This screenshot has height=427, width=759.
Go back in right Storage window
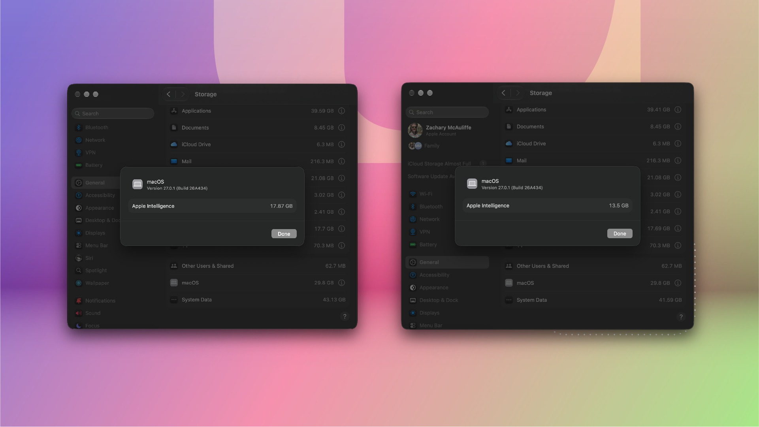click(503, 93)
